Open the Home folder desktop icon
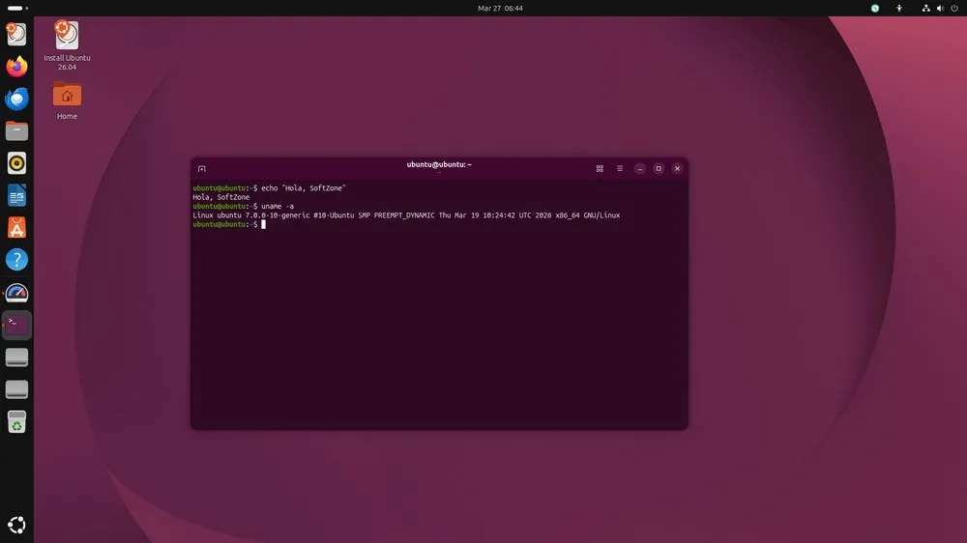The height and width of the screenshot is (543, 967). point(67,101)
